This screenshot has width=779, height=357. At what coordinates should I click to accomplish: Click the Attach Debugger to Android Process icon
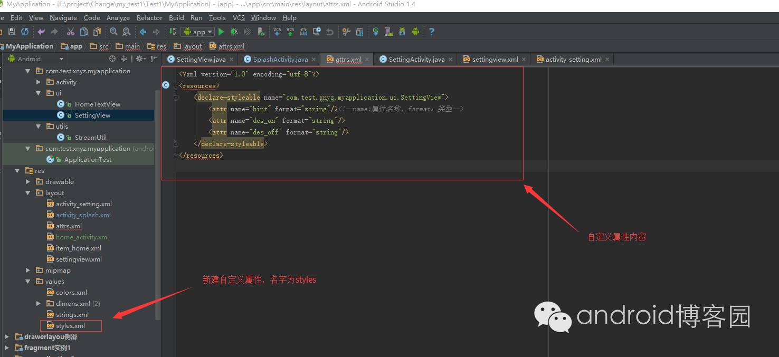click(261, 32)
